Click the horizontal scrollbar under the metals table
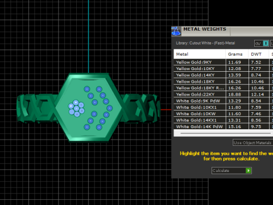The height and width of the screenshot is (205, 273). [226, 133]
